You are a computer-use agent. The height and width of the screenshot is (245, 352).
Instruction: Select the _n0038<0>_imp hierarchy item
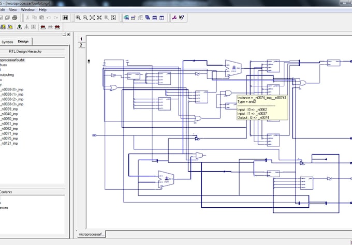pos(12,89)
